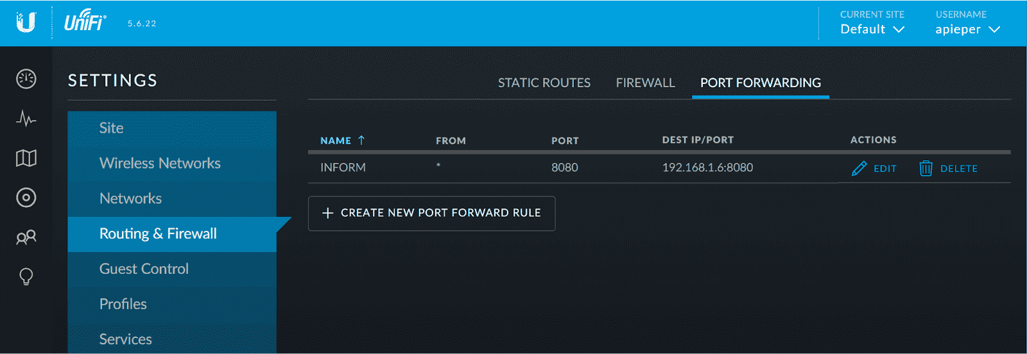Click the SETTINGS heading
This screenshot has height=354, width=1027.
pyautogui.click(x=112, y=80)
